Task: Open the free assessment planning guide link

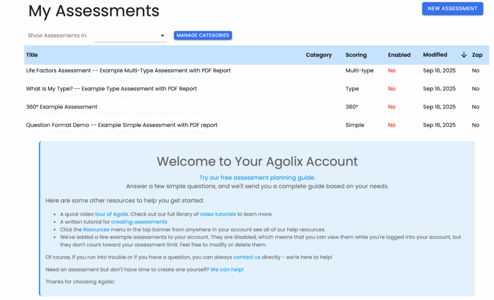Action: click(257, 178)
